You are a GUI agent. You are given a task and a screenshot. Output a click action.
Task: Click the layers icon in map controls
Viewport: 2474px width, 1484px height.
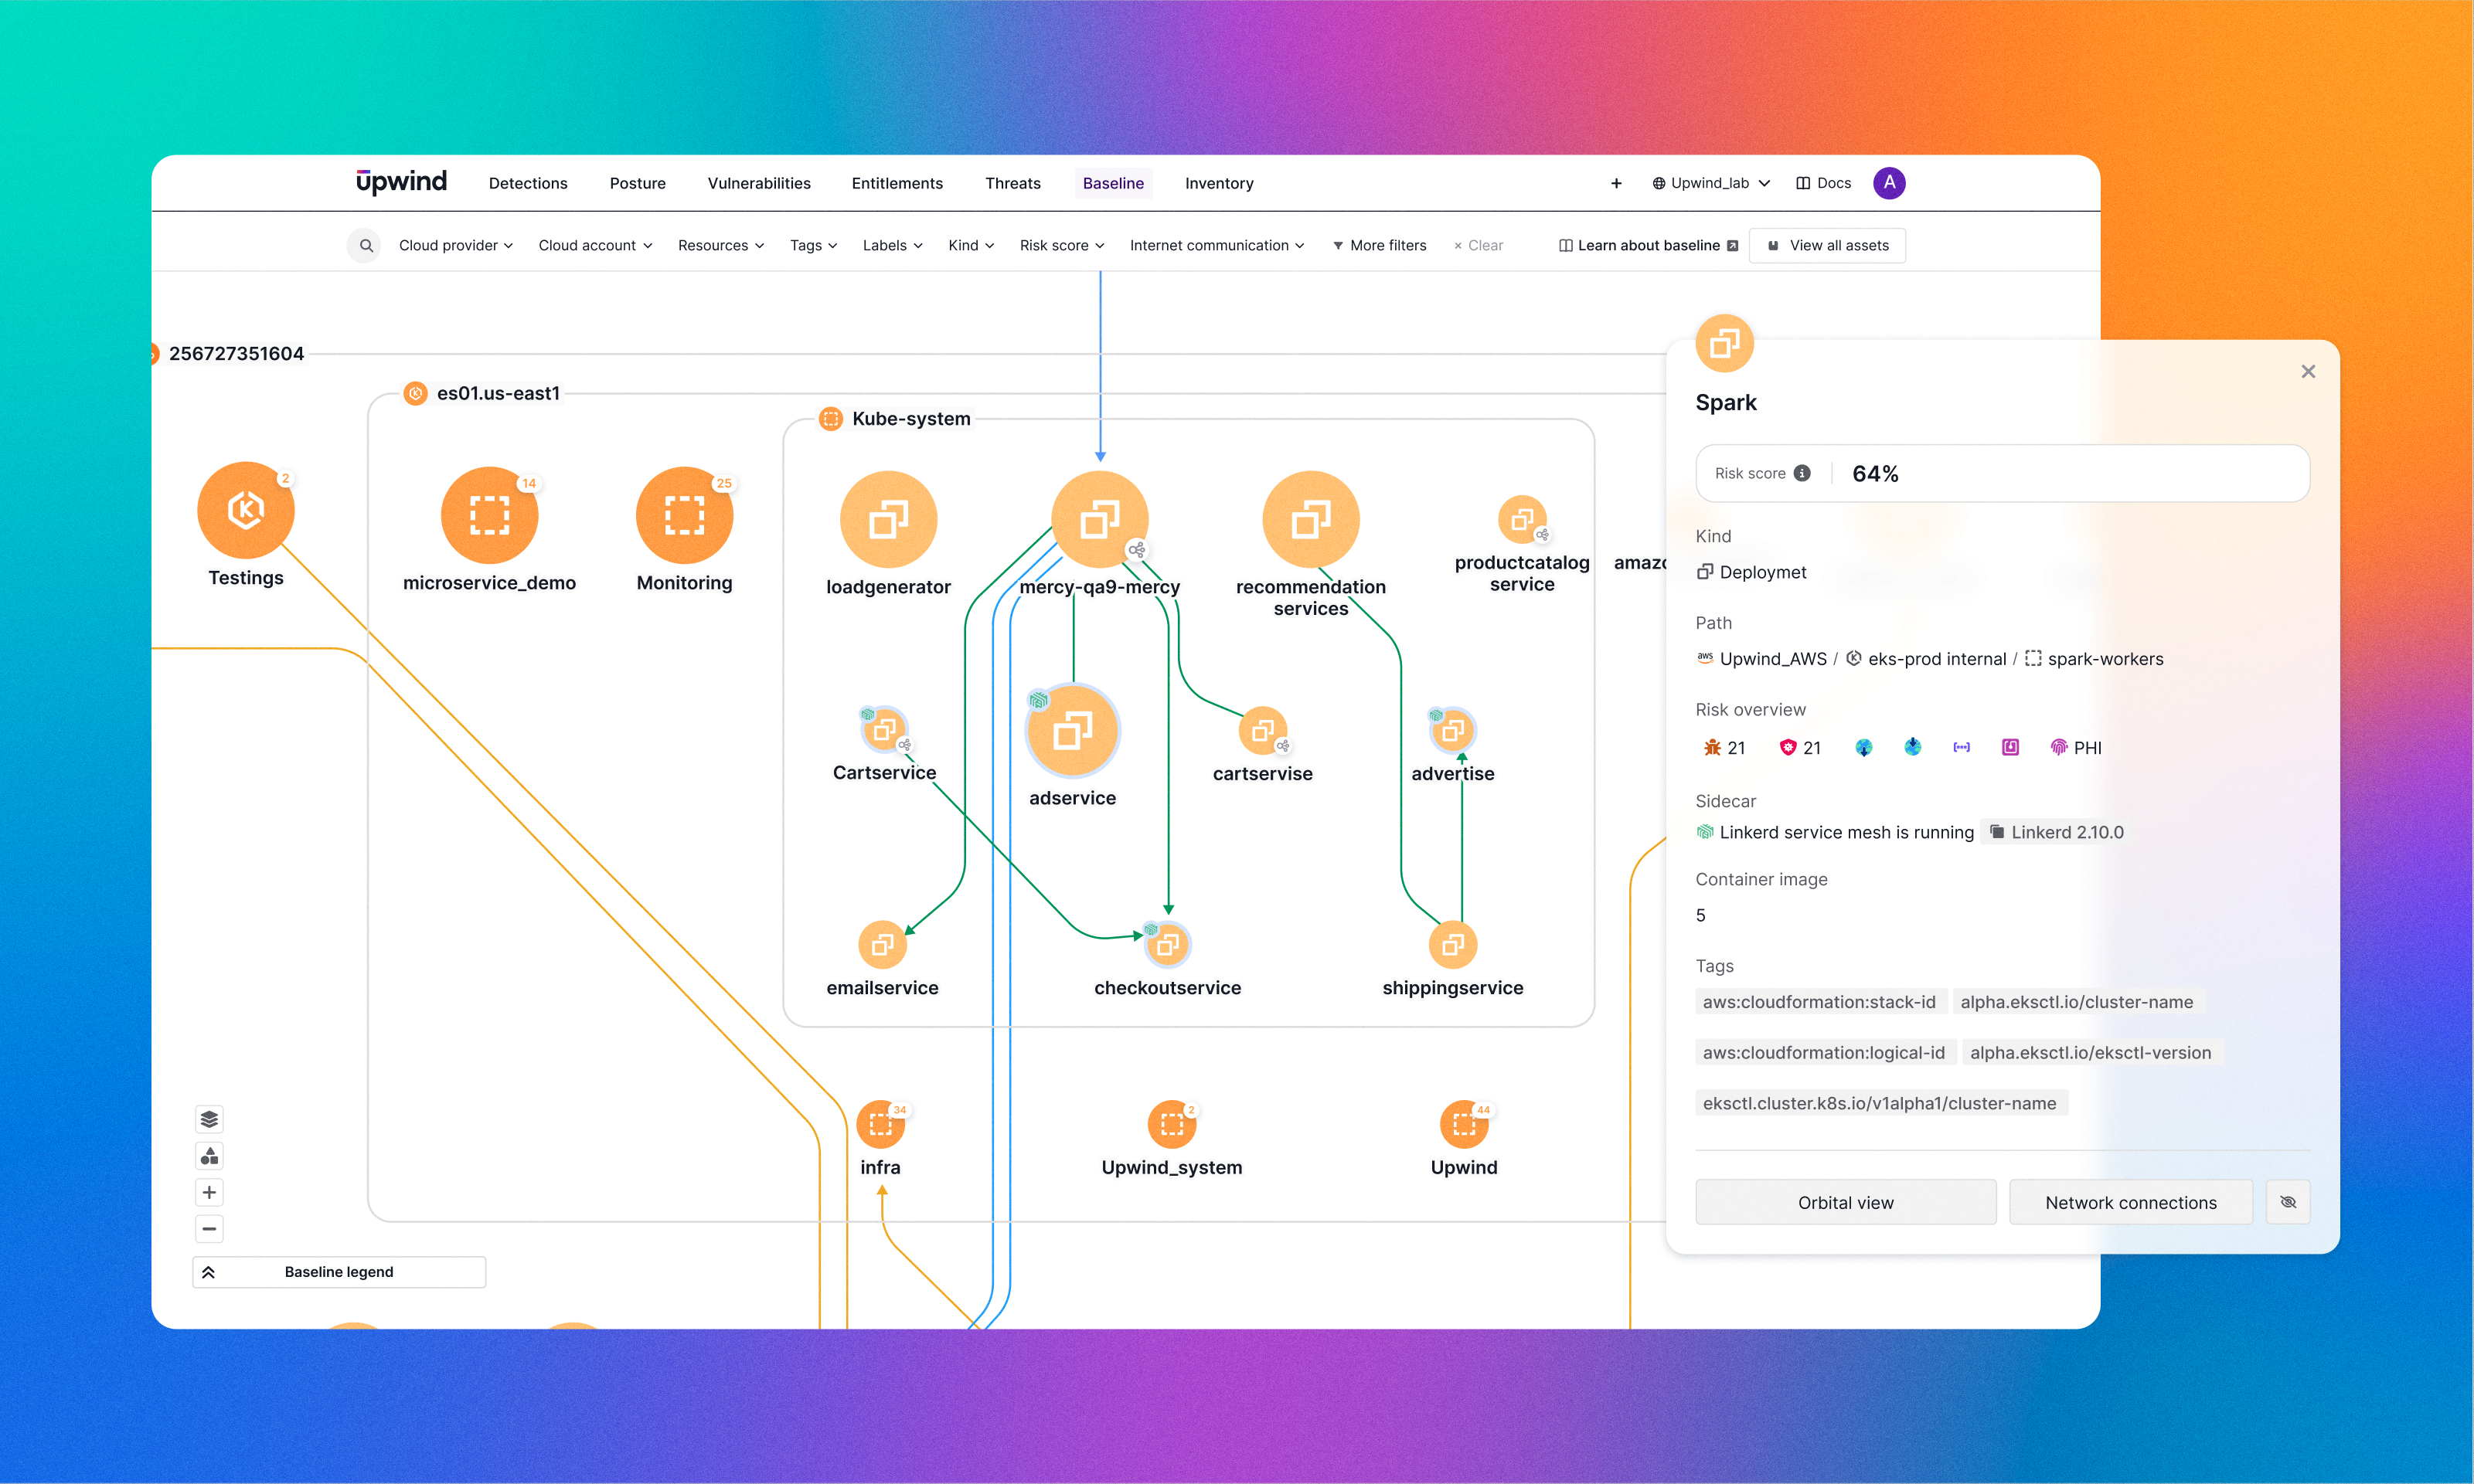[209, 1119]
